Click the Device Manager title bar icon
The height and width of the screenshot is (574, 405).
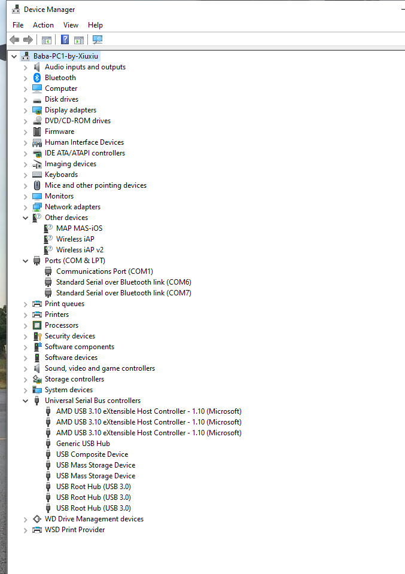pos(16,10)
